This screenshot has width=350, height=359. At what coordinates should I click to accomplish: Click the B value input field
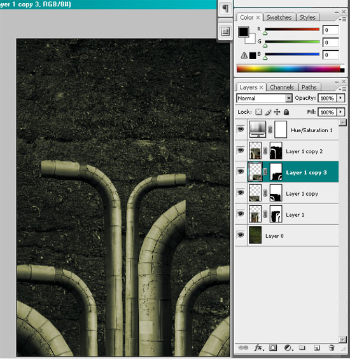[330, 55]
